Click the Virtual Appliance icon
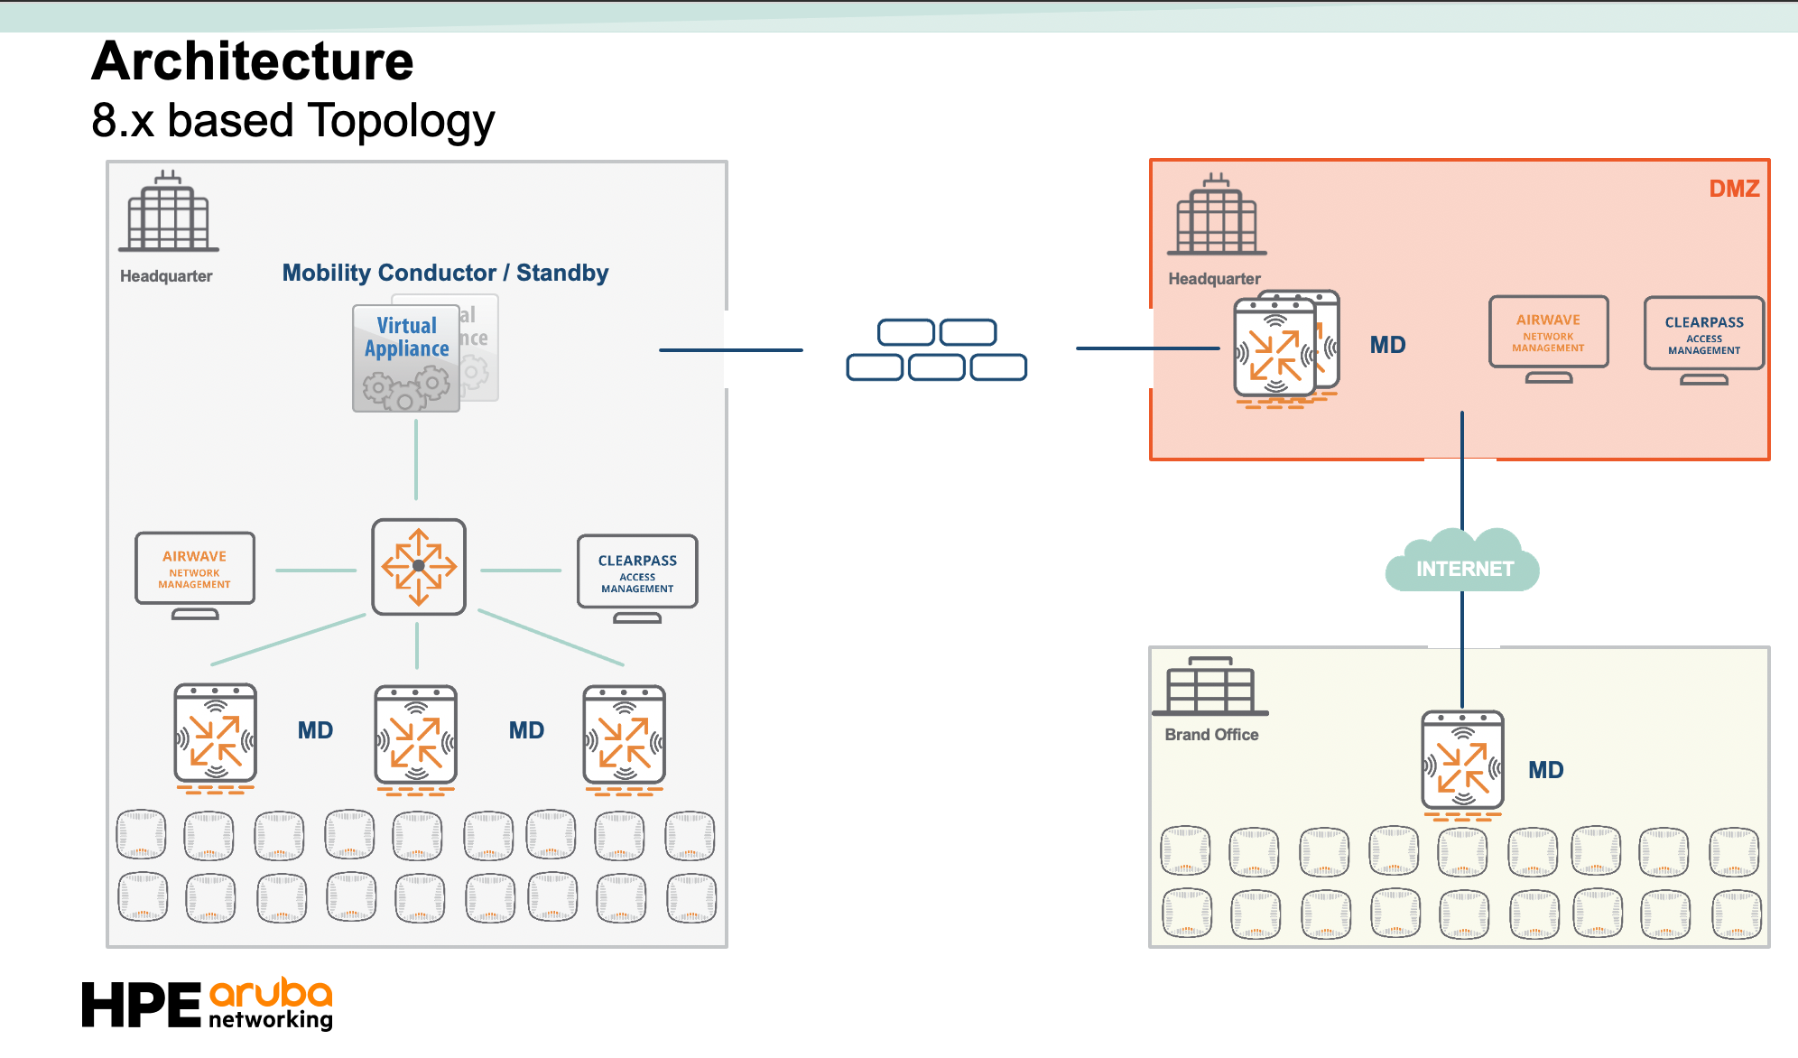The image size is (1798, 1058). click(x=406, y=358)
